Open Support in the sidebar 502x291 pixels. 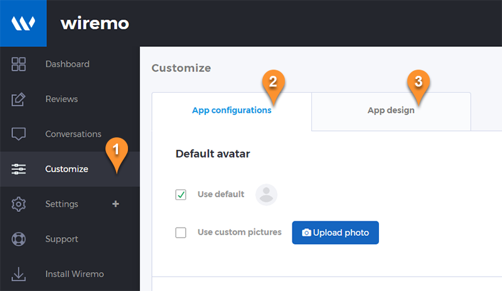point(70,239)
